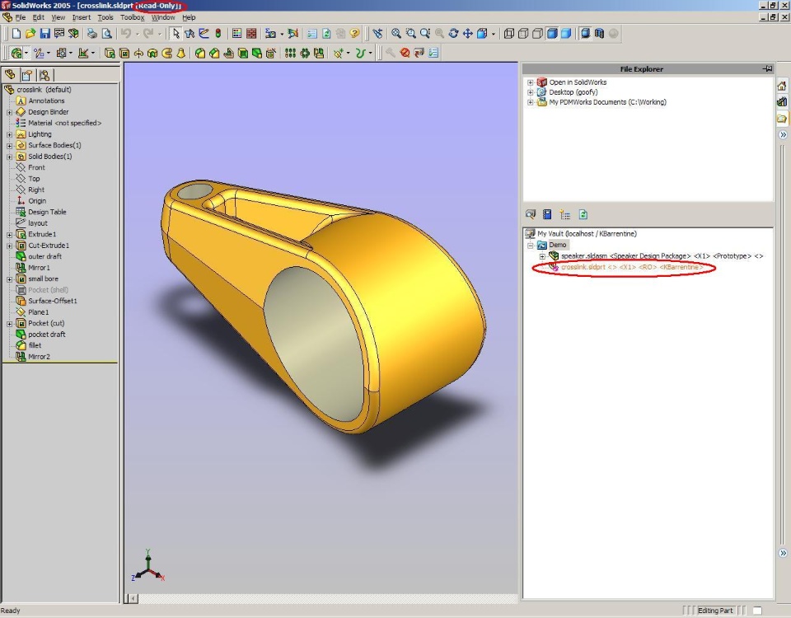The height and width of the screenshot is (618, 791).
Task: Open the Edit Color palette icon
Action: coord(236,33)
